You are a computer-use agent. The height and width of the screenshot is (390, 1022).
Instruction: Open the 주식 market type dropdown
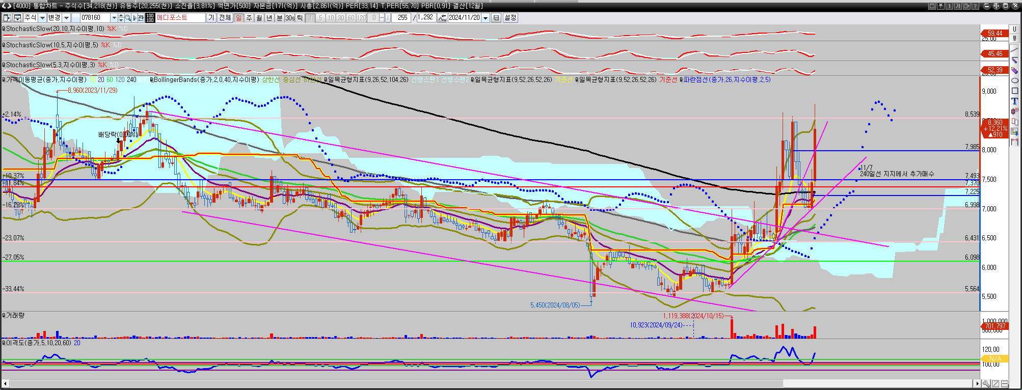42,18
